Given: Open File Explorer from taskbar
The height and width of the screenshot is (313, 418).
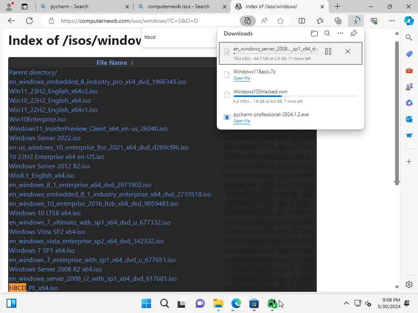Looking at the screenshot, I should [x=218, y=303].
